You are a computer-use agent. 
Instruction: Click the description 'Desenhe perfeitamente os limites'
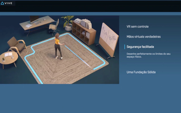coord(148,55)
